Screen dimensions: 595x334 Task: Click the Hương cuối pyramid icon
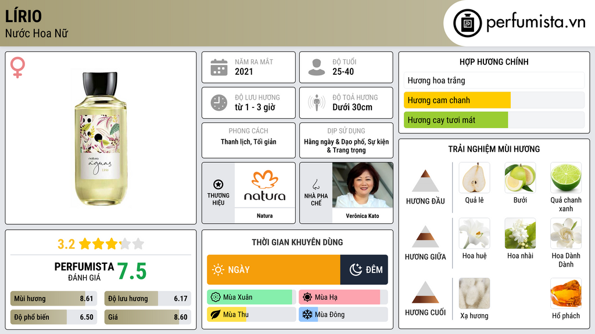click(425, 292)
